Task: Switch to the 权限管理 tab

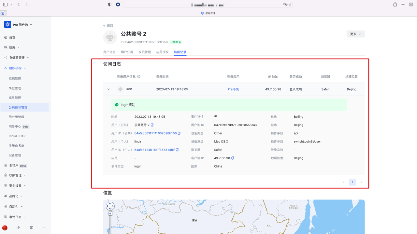Action: coord(145,52)
